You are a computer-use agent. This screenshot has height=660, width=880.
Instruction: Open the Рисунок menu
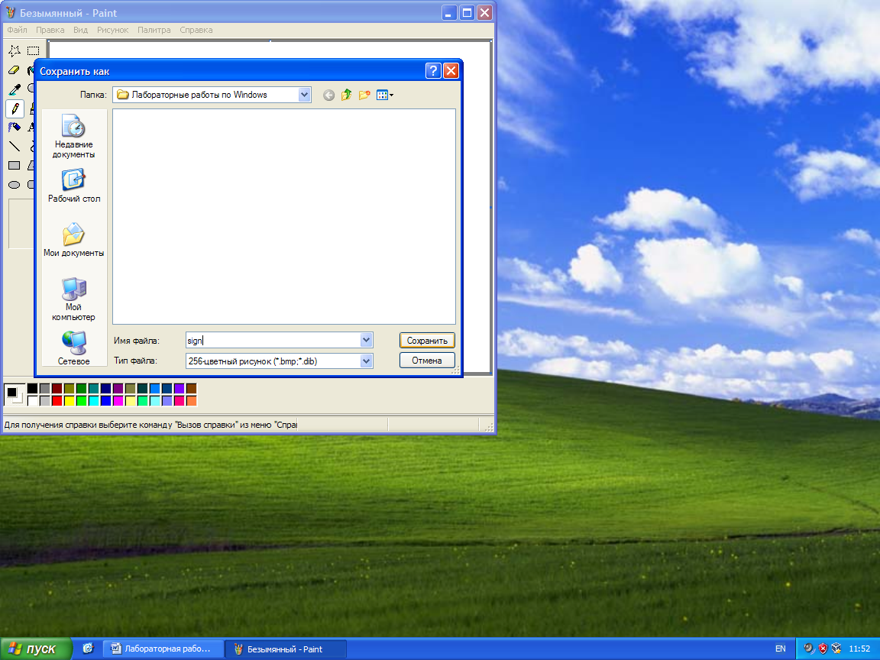click(x=113, y=30)
